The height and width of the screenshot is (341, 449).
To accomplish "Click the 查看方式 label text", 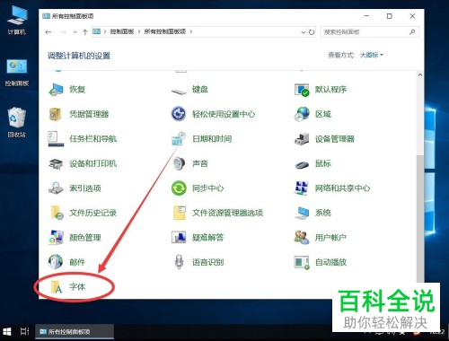I will (341, 55).
